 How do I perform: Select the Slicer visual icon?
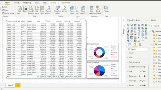point(128,38)
